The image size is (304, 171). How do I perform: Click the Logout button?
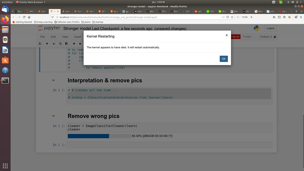pyautogui.click(x=270, y=28)
